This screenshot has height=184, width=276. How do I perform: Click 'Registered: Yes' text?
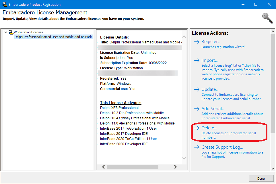point(113,78)
